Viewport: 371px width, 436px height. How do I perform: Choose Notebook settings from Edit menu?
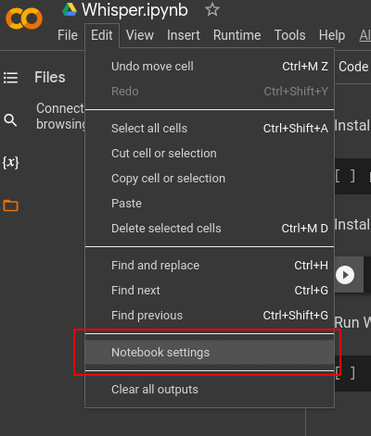[210, 353]
